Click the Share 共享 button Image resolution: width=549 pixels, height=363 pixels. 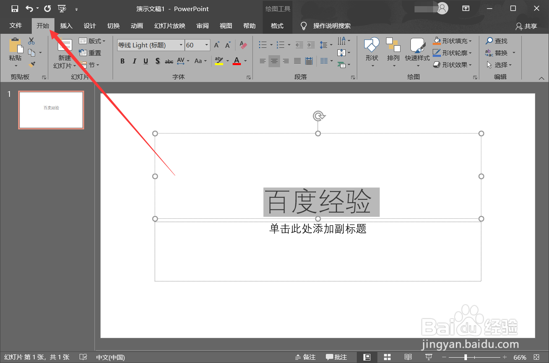(x=526, y=26)
